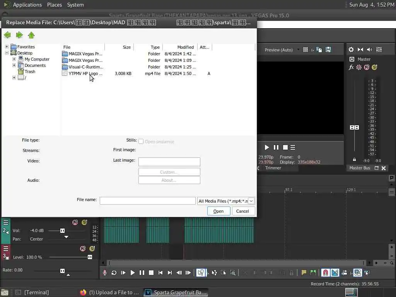The height and width of the screenshot is (297, 396).
Task: Mute video track 3
Action: coord(83,249)
